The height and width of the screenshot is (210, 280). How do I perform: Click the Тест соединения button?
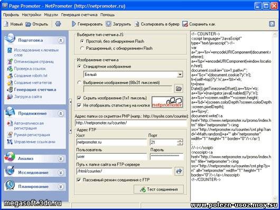158,189
